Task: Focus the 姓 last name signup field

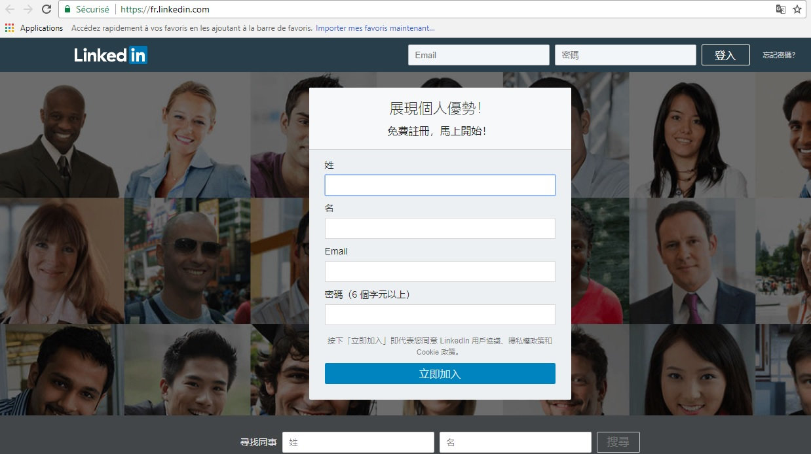Action: tap(440, 185)
